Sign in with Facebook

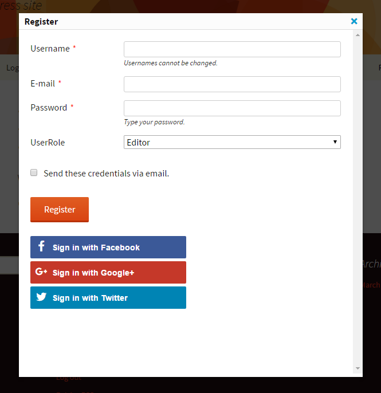pos(108,247)
